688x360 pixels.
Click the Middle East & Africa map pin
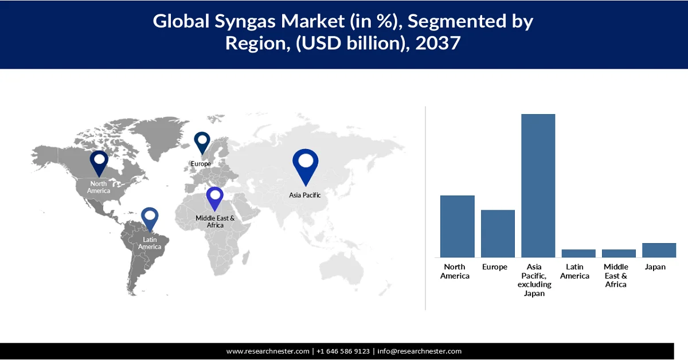click(x=215, y=200)
